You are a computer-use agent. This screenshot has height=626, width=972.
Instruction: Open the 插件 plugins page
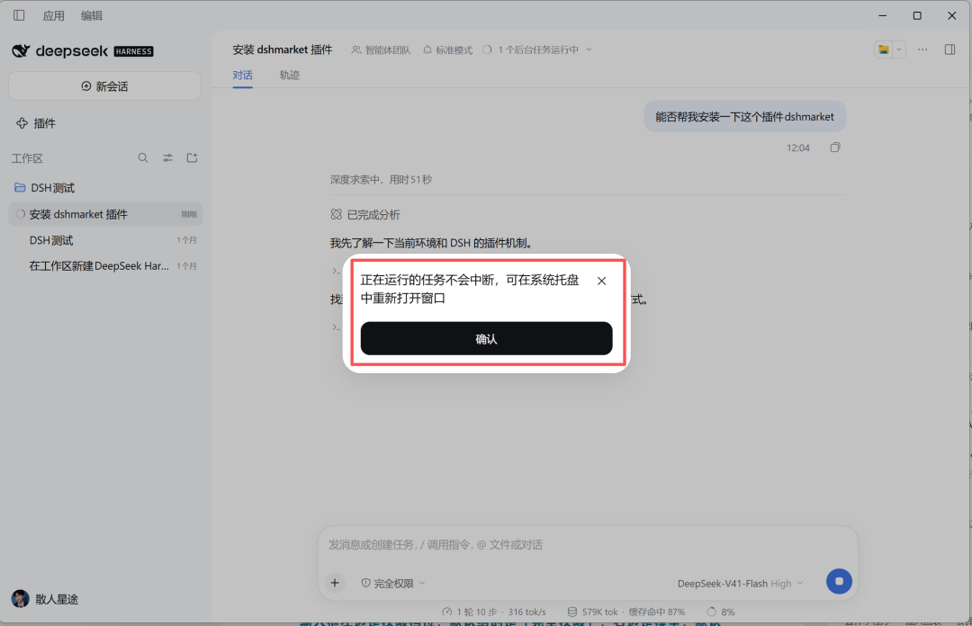coord(36,123)
